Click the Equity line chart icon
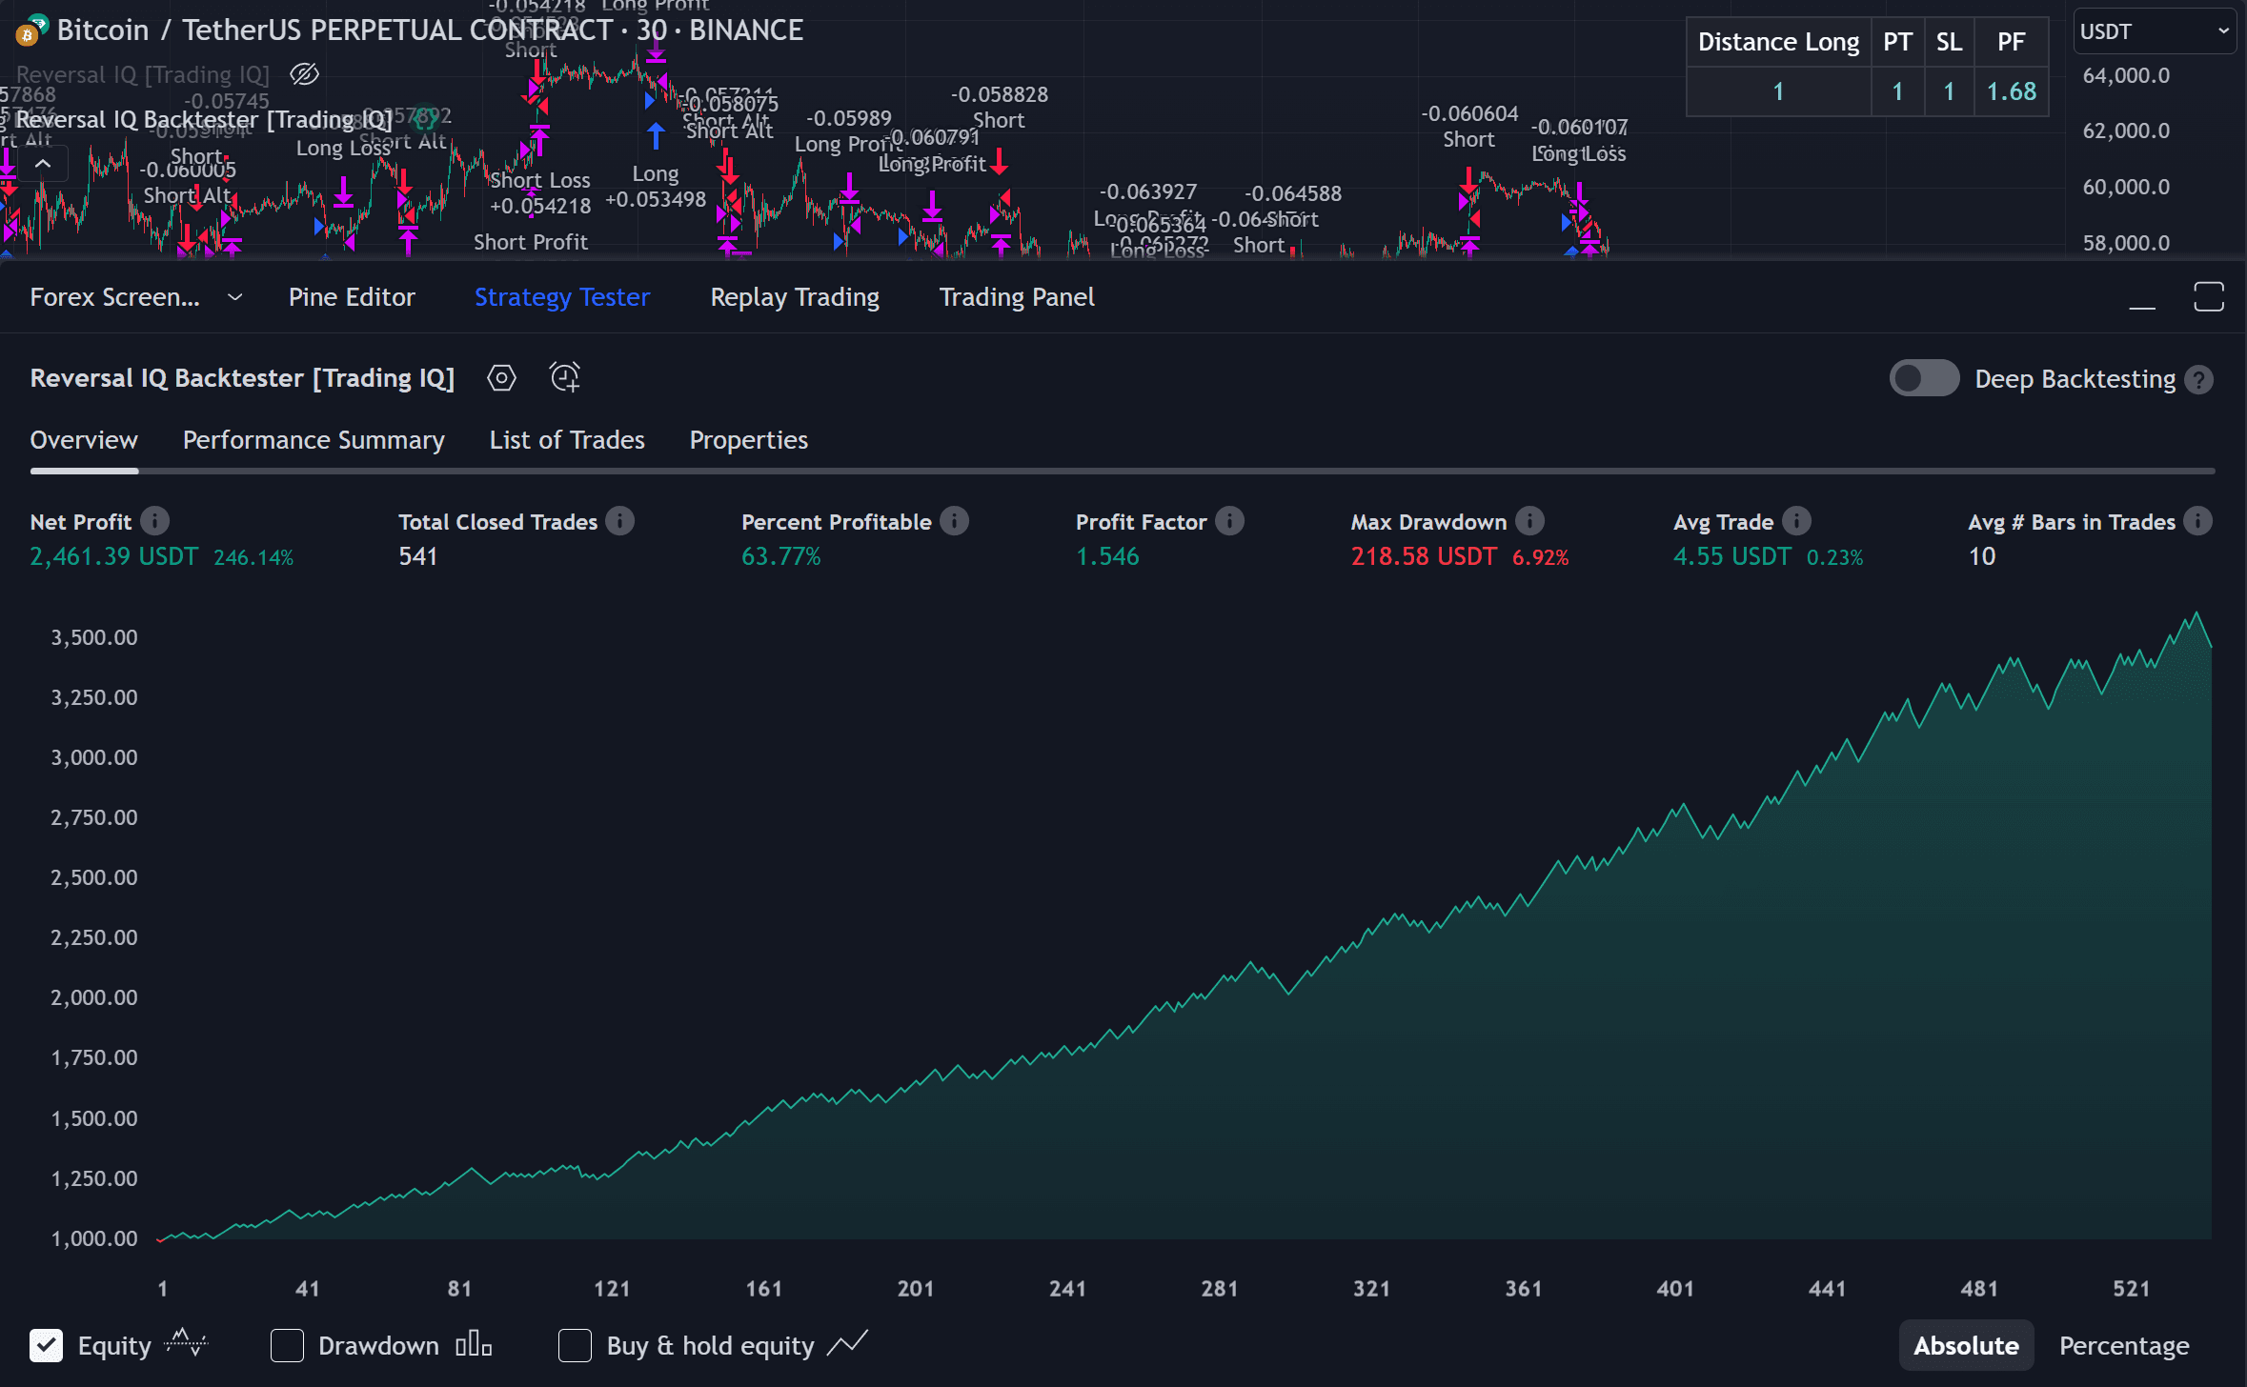Image resolution: width=2247 pixels, height=1387 pixels. click(186, 1344)
